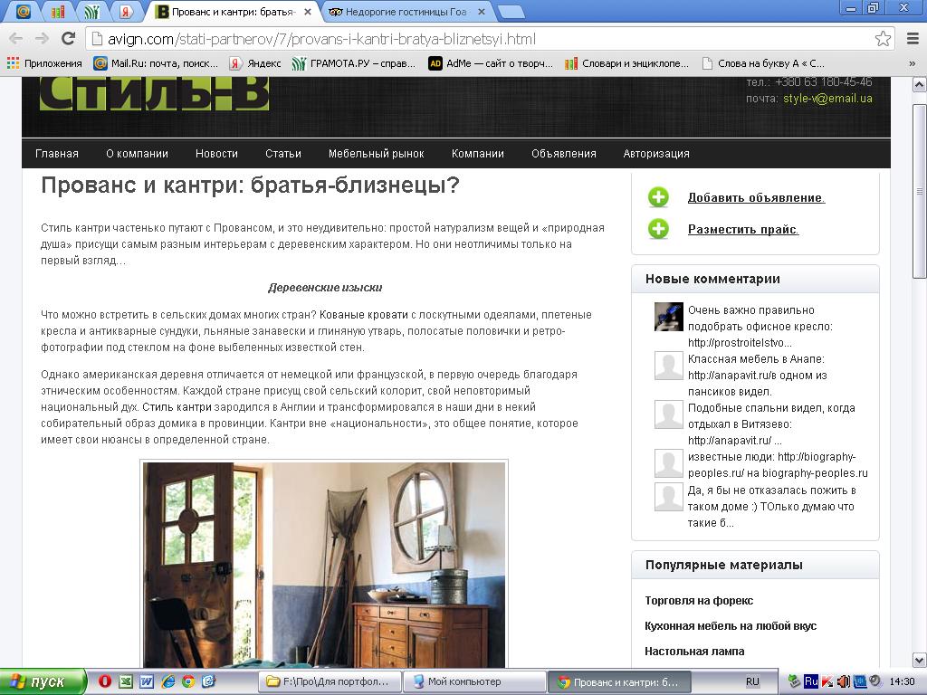This screenshot has width=927, height=695.
Task: Click the RU language indicator
Action: pyautogui.click(x=752, y=682)
